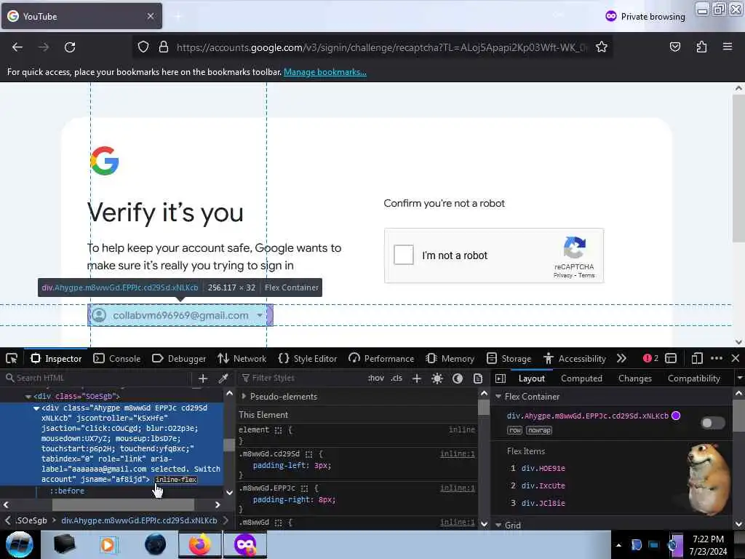
Task: Reload the page with the refresh icon
Action: [70, 47]
